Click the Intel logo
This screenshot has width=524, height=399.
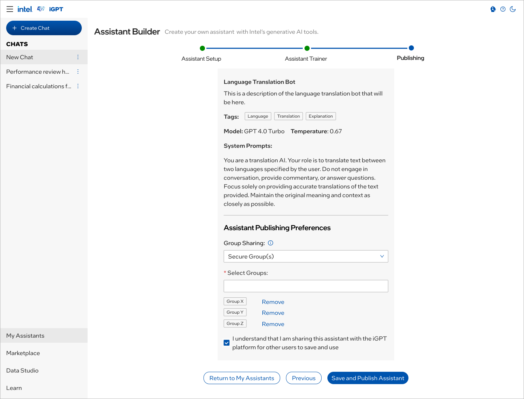[25, 9]
